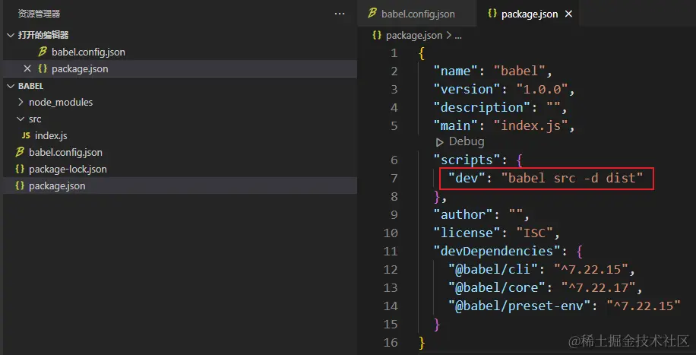This screenshot has width=696, height=355.
Task: Click line number 11 in the gutter
Action: pyautogui.click(x=390, y=251)
